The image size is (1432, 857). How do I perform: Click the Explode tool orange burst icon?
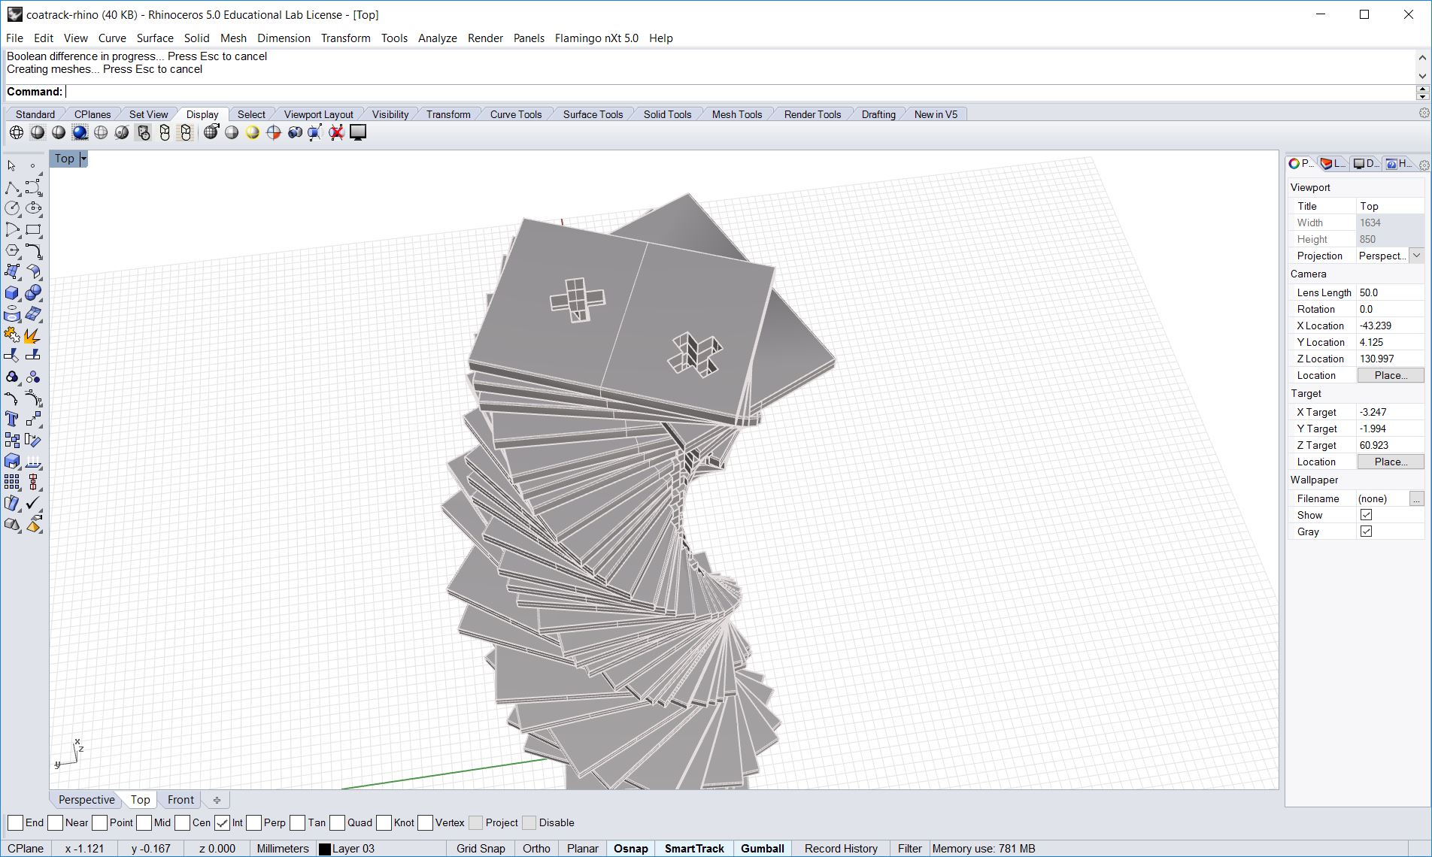coord(33,335)
